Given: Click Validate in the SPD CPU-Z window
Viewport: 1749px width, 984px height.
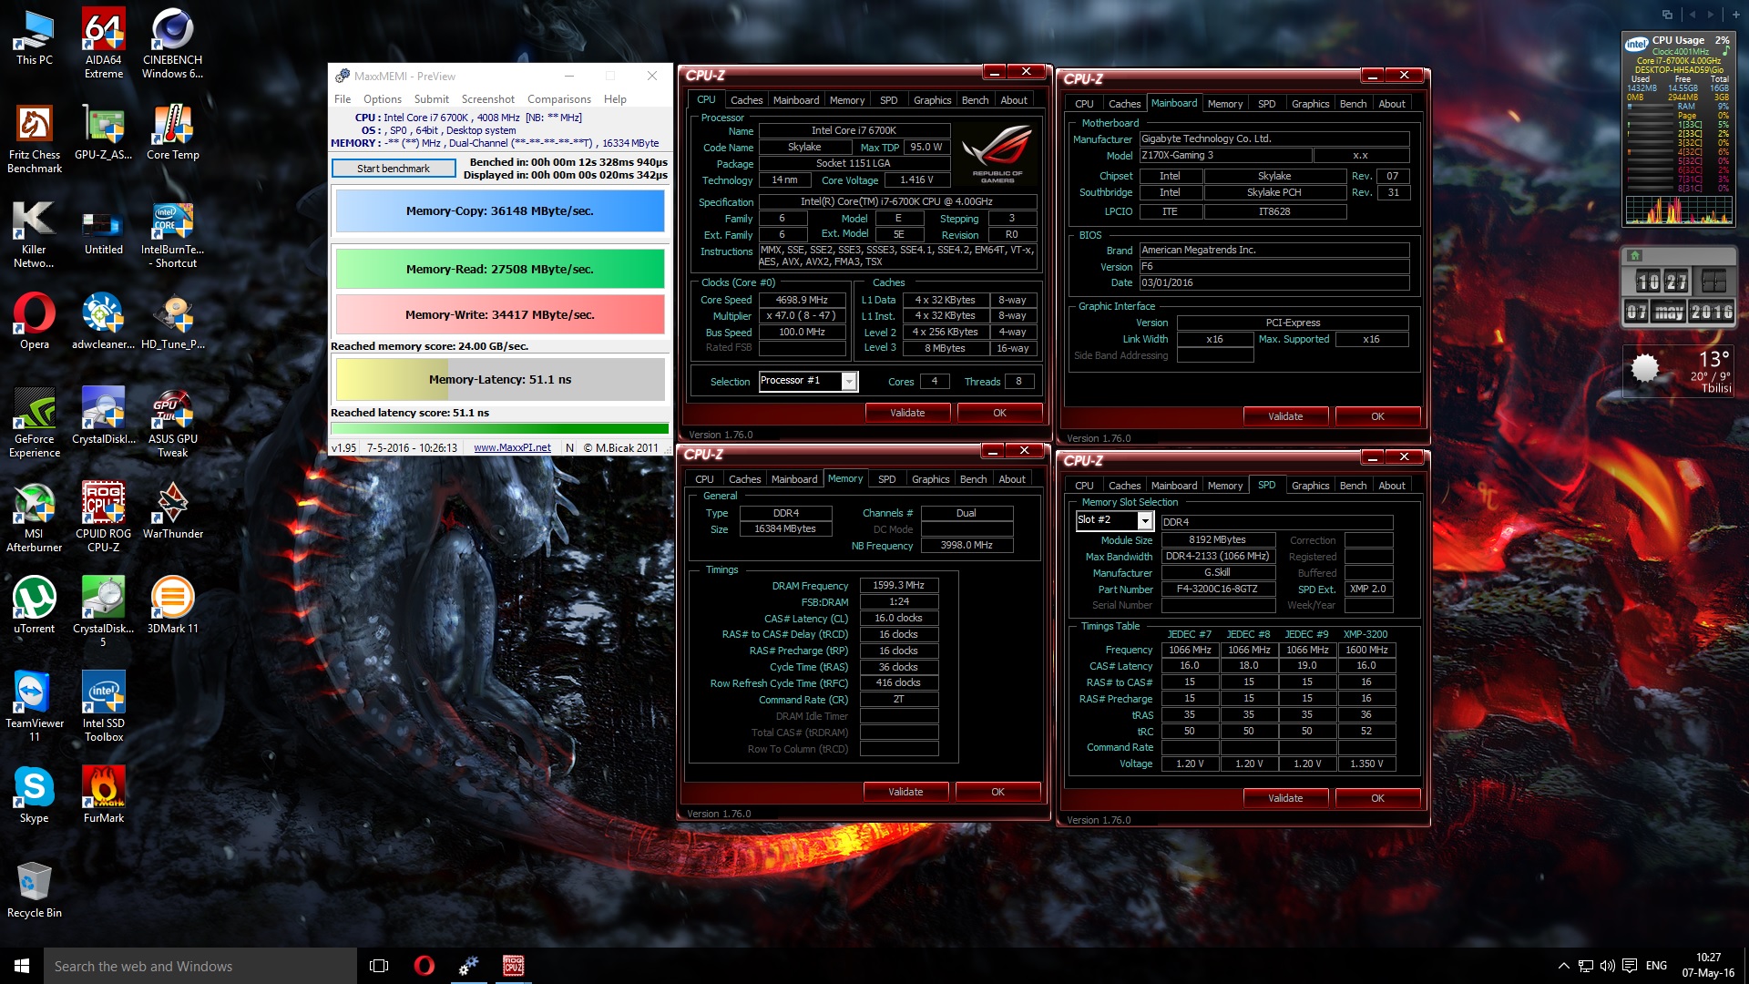Looking at the screenshot, I should click(1284, 798).
